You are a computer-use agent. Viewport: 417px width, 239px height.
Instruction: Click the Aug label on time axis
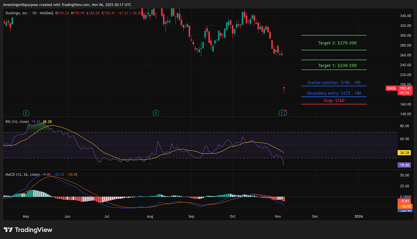point(150,216)
